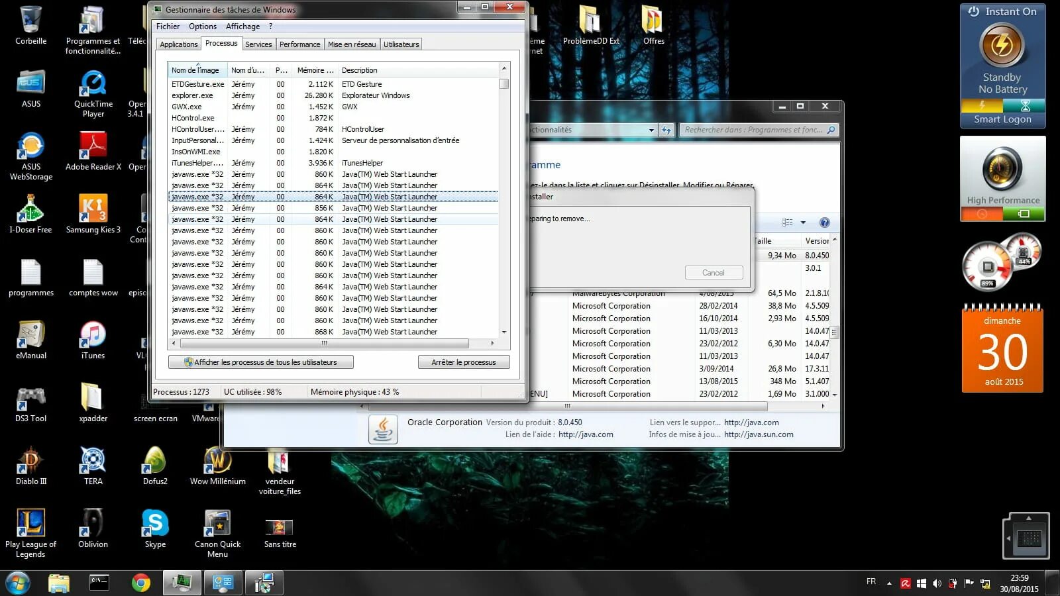
Task: Switch to the Performance tab
Action: 299,44
